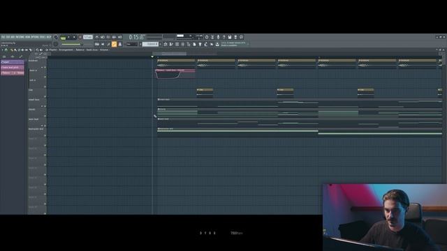This screenshot has width=447, height=251.
Task: Select the purple pattern in picker
Action: [13, 62]
